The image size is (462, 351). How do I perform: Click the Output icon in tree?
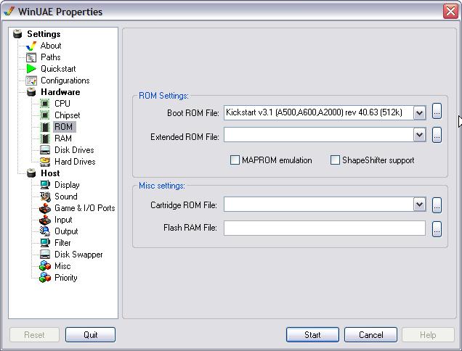click(45, 231)
